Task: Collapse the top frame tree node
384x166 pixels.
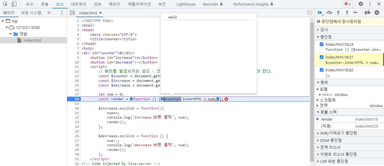Action: coord(3,21)
